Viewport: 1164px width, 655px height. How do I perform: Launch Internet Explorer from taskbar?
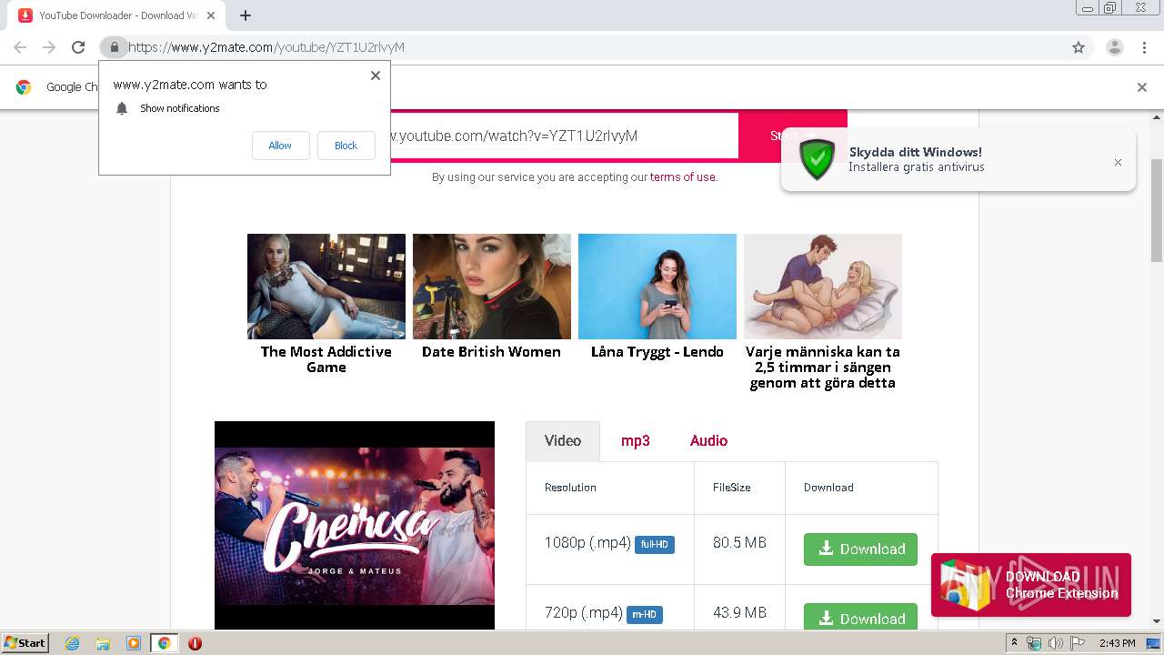(73, 643)
